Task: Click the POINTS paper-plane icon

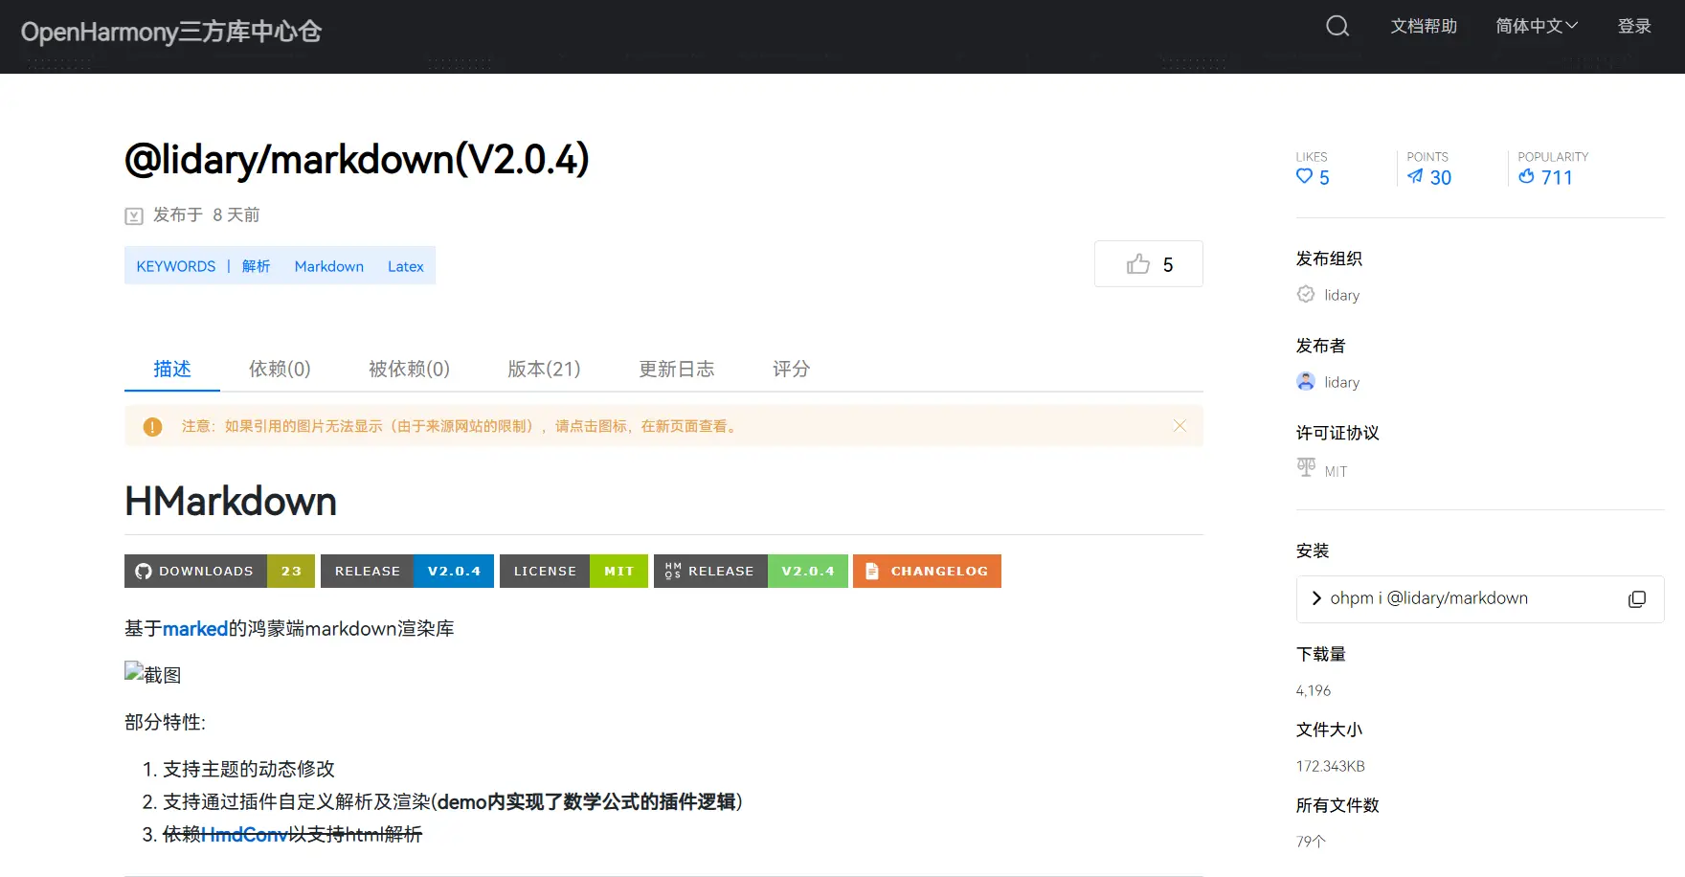Action: (x=1415, y=176)
